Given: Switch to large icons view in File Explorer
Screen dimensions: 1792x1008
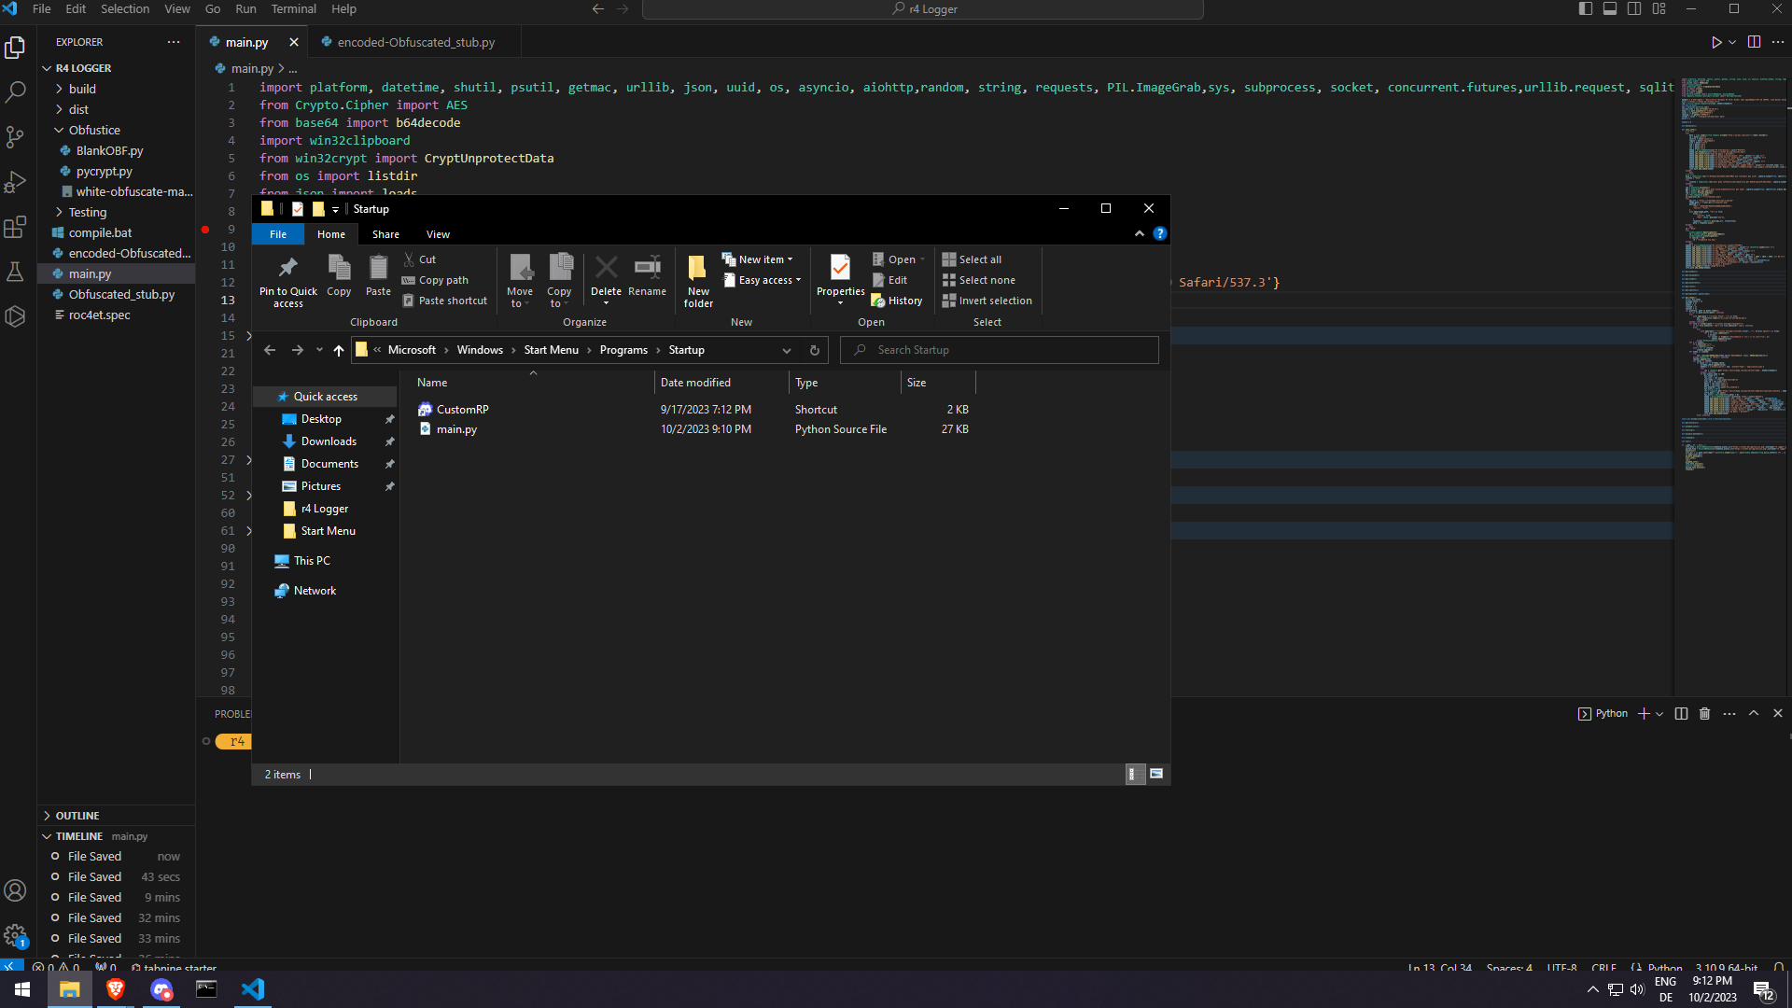Looking at the screenshot, I should 1156,774.
